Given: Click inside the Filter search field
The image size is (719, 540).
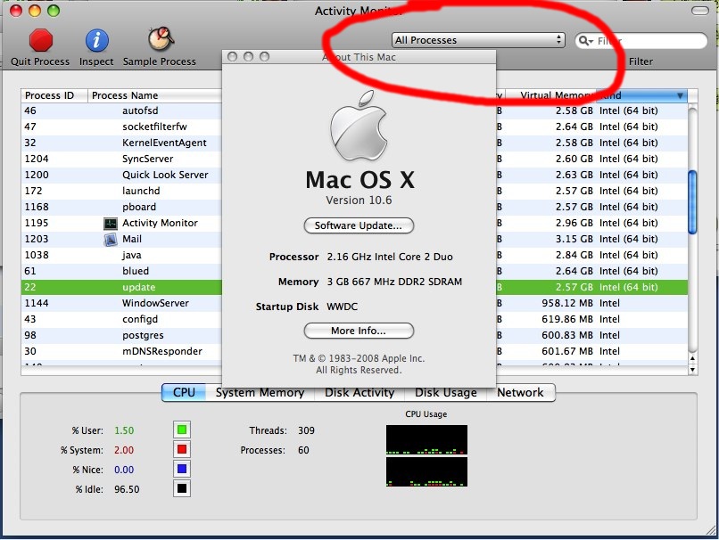Looking at the screenshot, I should click(x=641, y=41).
